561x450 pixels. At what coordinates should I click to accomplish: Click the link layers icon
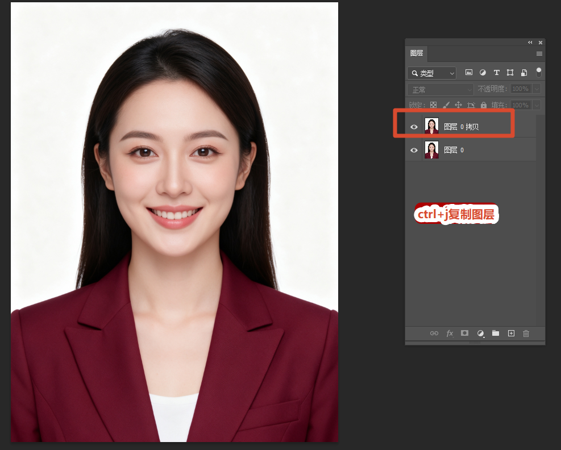434,334
